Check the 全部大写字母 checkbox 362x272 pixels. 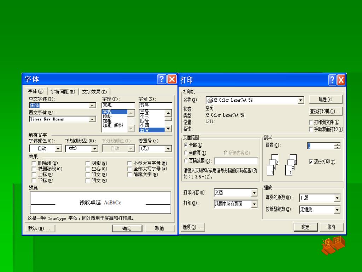(129, 169)
